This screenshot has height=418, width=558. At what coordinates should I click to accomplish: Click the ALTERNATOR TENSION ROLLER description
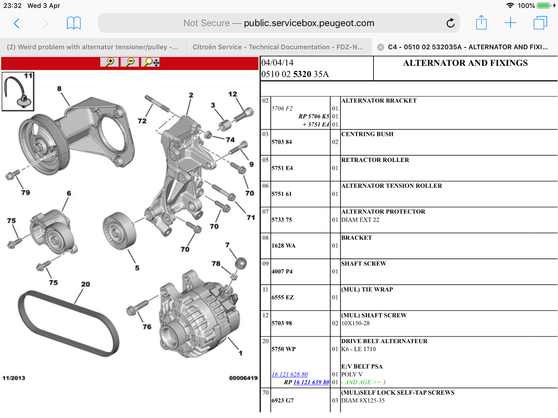pyautogui.click(x=392, y=186)
